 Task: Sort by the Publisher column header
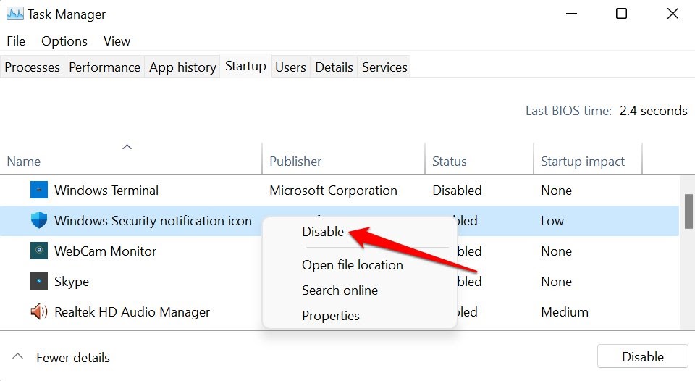[295, 162]
